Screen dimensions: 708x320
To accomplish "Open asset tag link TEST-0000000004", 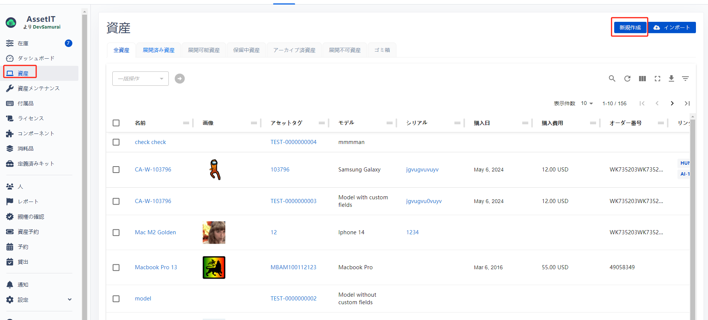I will [x=293, y=142].
